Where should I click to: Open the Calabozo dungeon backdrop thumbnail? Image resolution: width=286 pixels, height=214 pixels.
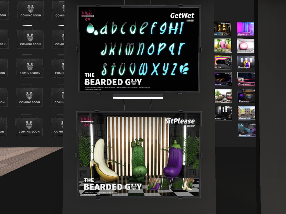[x=247, y=130]
